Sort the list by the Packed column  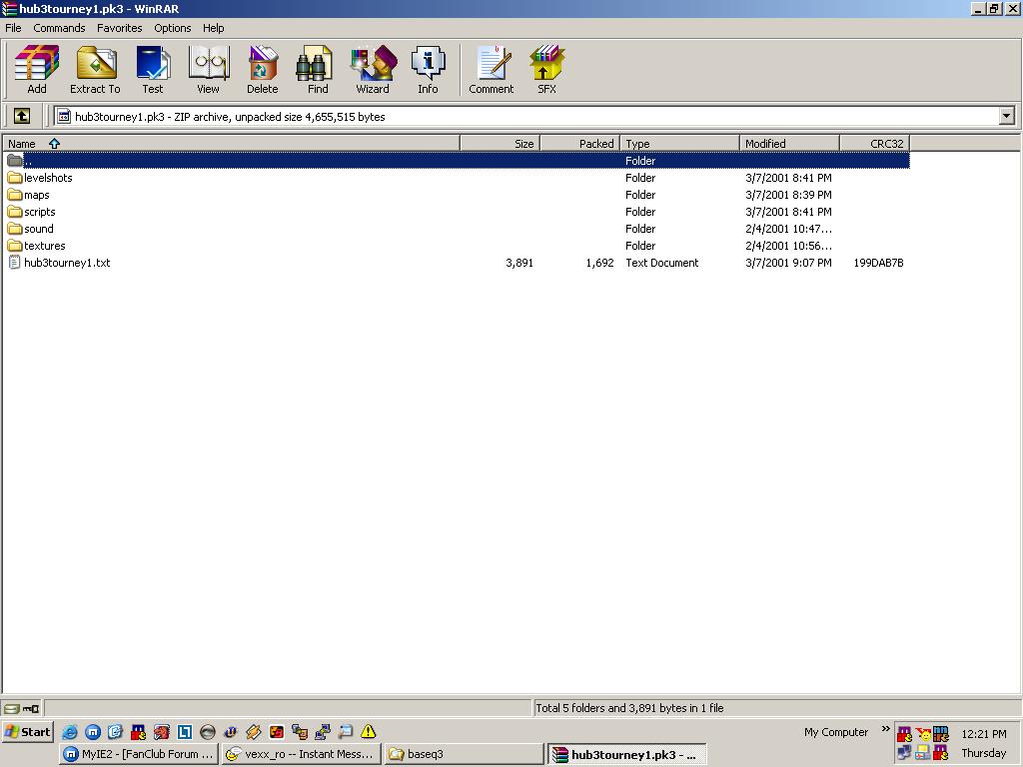point(580,144)
